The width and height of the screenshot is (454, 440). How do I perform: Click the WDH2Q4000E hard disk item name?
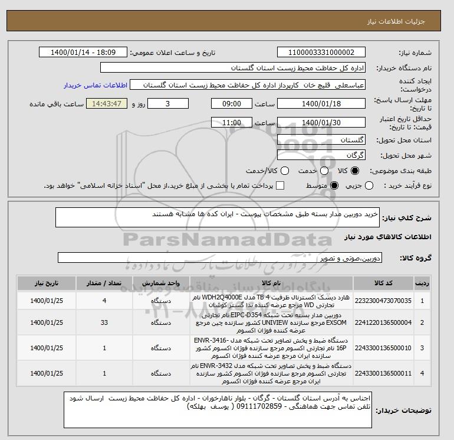(x=271, y=301)
